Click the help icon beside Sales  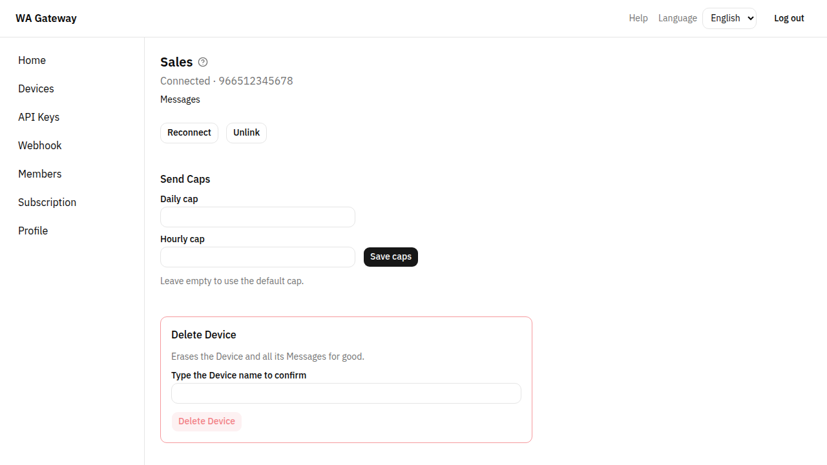(x=203, y=62)
